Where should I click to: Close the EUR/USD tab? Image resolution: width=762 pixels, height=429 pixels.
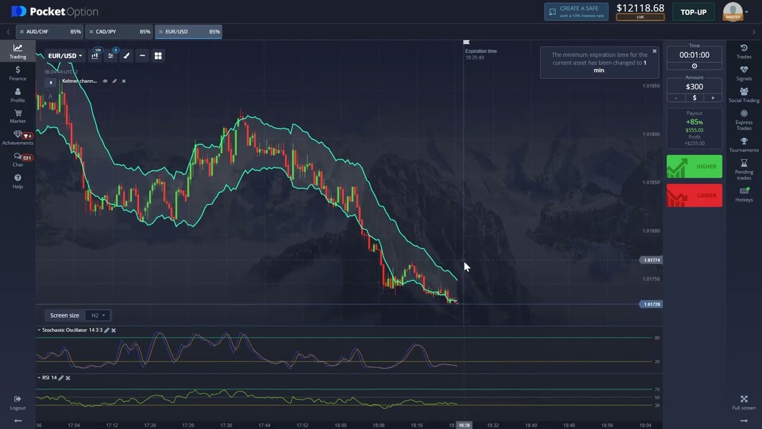(x=160, y=32)
